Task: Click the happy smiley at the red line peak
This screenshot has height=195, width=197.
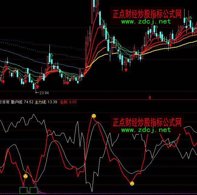Action: (x=94, y=116)
